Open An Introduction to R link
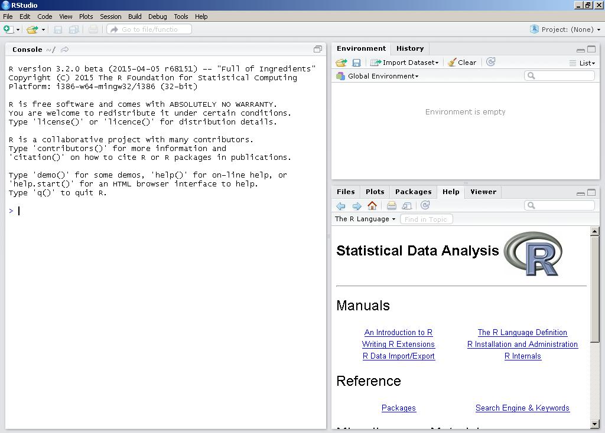 [x=399, y=333]
